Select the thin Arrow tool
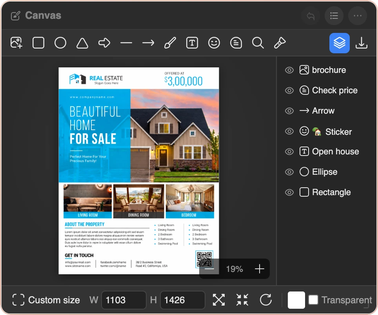378x315 pixels. [x=148, y=43]
